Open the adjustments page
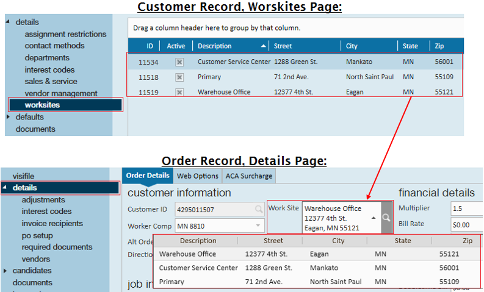The width and height of the screenshot is (484, 292). [x=43, y=200]
